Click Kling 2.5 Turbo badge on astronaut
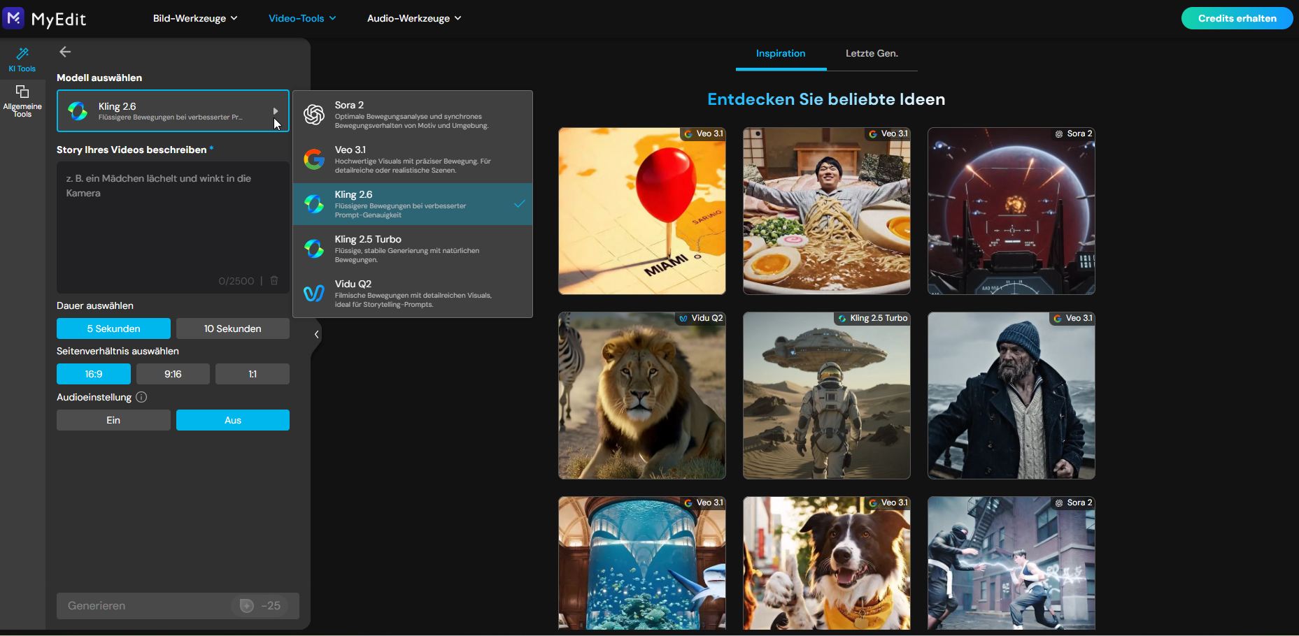The height and width of the screenshot is (636, 1299). pos(872,318)
